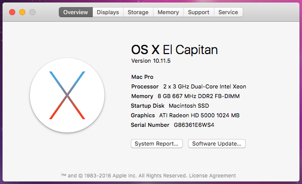
Task: Click the Processor label
Action: (145, 86)
